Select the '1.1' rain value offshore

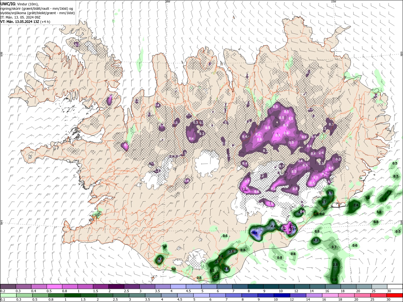click(379, 212)
